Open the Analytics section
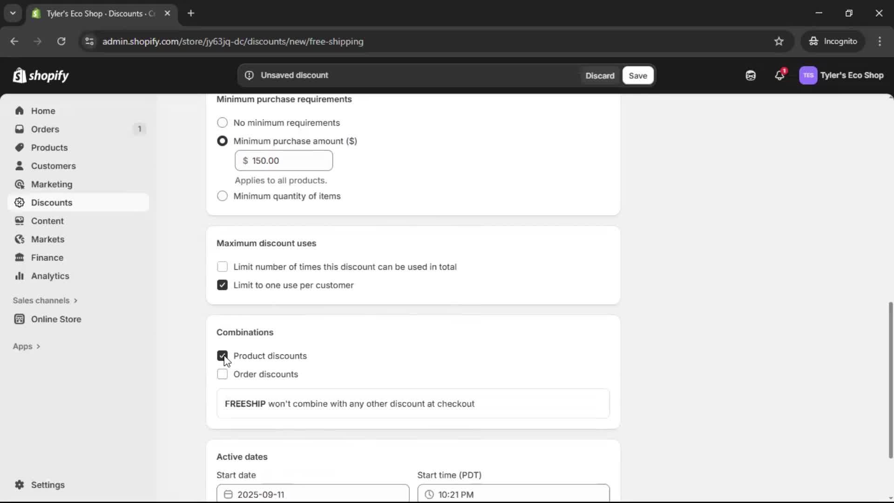 49,276
